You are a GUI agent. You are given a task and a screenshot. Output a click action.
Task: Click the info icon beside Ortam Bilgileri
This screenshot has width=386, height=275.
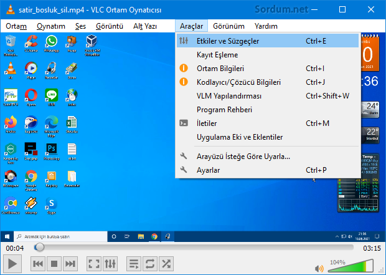(x=184, y=68)
